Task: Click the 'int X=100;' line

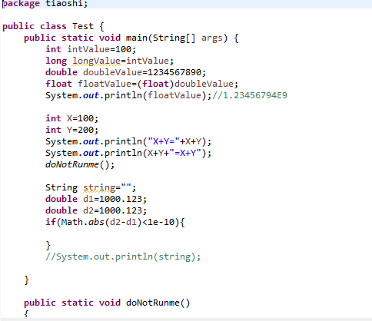Action: tap(72, 118)
